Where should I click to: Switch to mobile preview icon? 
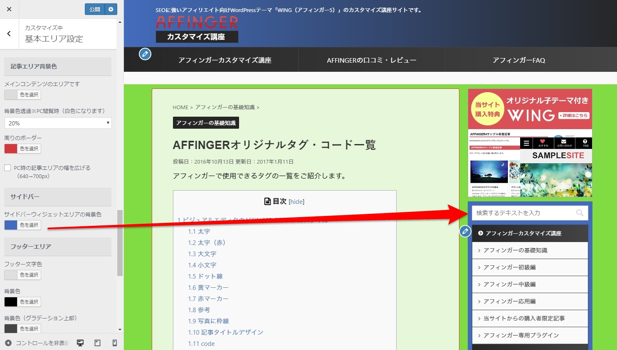coord(115,343)
